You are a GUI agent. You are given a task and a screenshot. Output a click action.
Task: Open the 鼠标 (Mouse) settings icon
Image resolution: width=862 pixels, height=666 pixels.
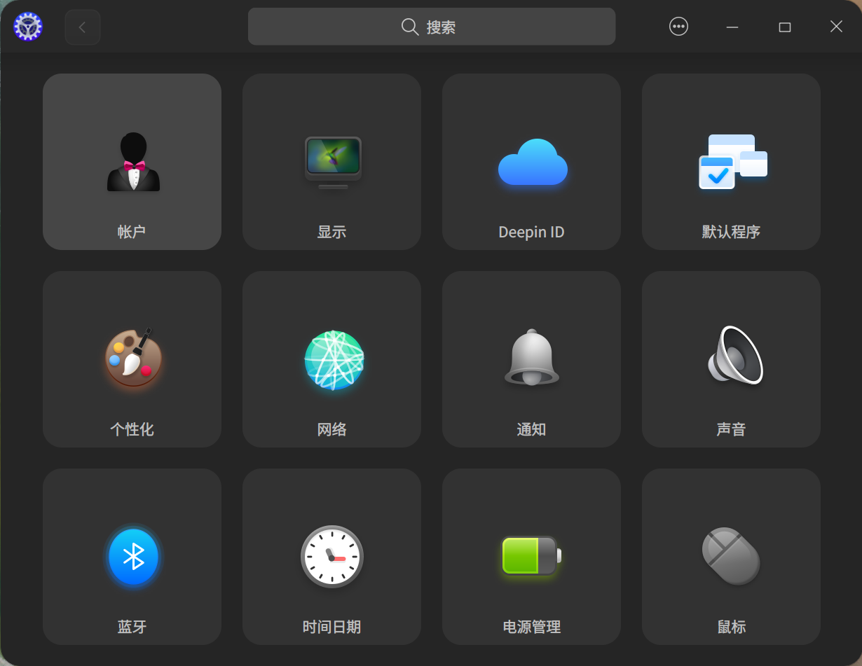click(x=731, y=556)
